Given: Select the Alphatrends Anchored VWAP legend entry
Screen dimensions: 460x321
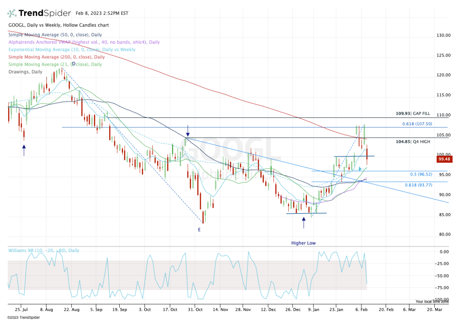Looking at the screenshot, I should coord(84,42).
